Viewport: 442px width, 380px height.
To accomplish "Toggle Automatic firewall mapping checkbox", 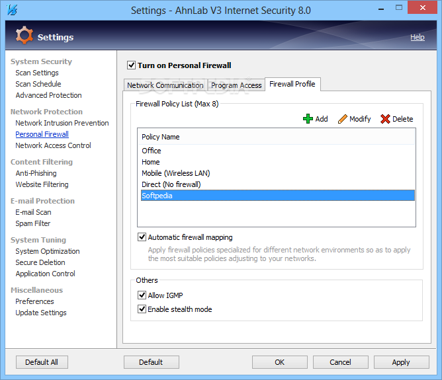I will point(142,237).
